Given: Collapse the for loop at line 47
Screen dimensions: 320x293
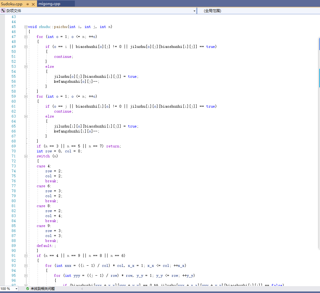Looking at the screenshot, I should 26,37.
